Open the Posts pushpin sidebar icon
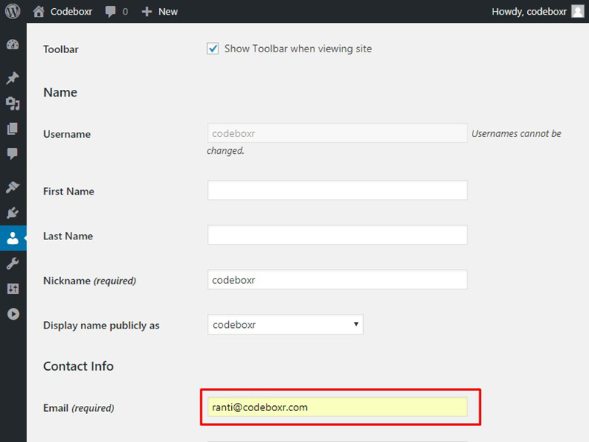This screenshot has width=589, height=442. (x=13, y=78)
